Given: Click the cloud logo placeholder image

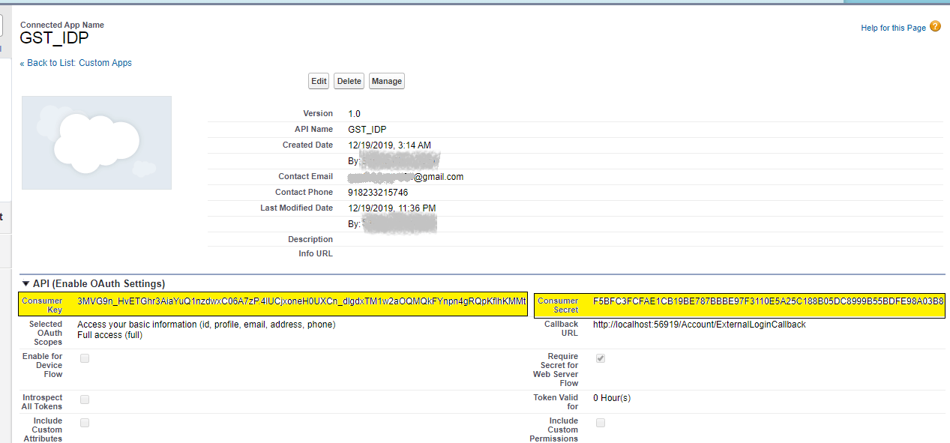Looking at the screenshot, I should tap(97, 142).
